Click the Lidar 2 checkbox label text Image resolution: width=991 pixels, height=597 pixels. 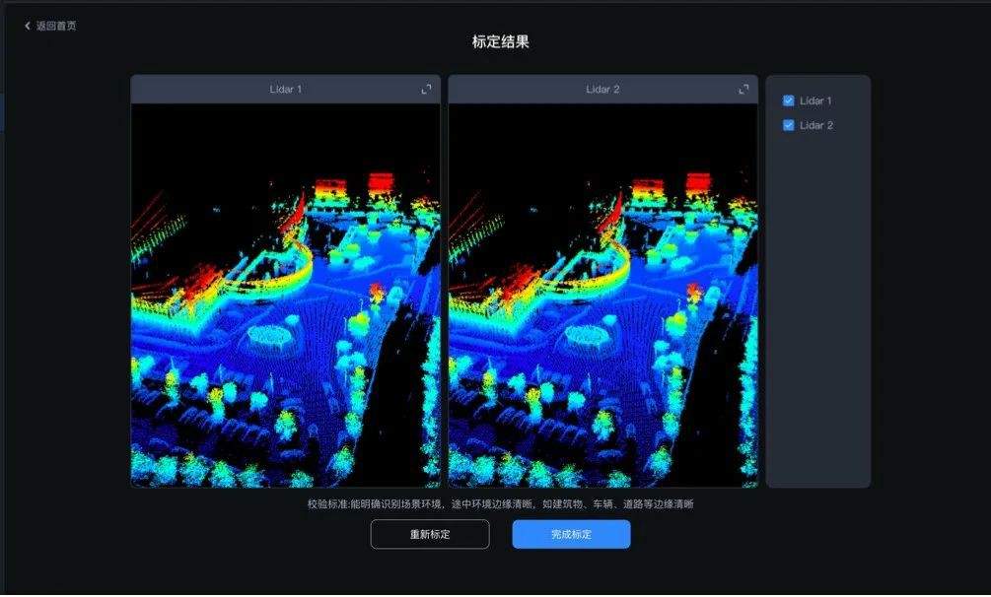tap(815, 125)
